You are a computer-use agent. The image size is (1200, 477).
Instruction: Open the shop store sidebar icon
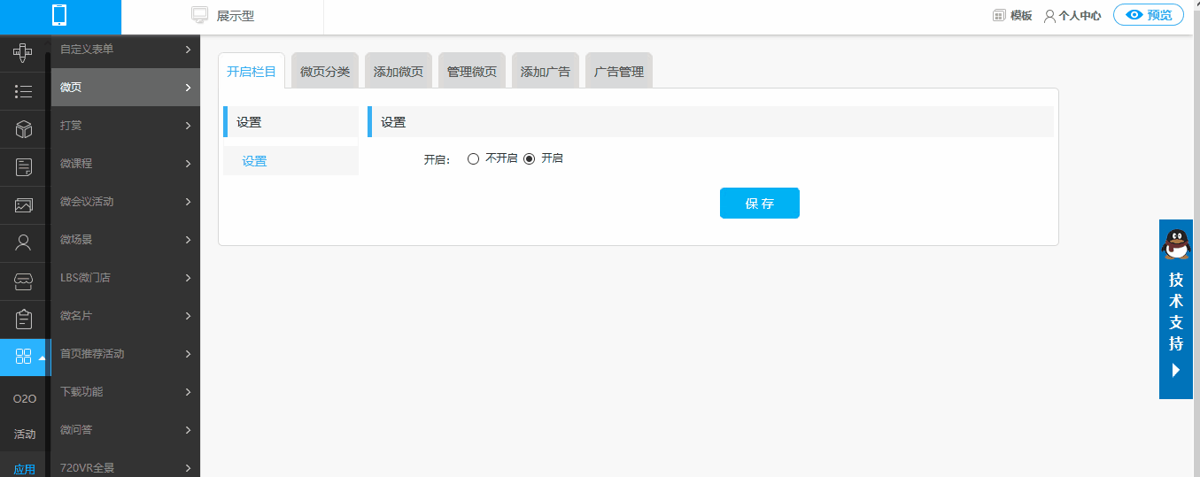24,281
